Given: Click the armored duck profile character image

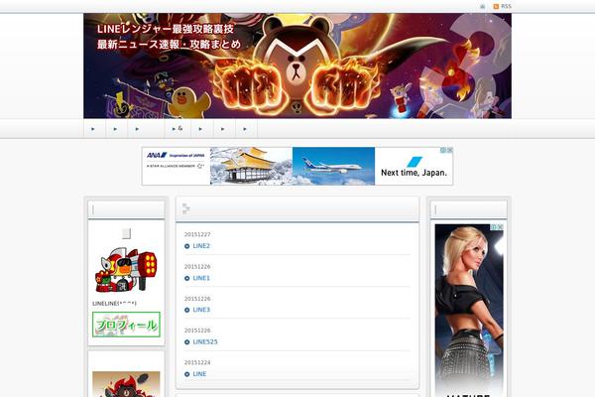Looking at the screenshot, I should pyautogui.click(x=126, y=270).
